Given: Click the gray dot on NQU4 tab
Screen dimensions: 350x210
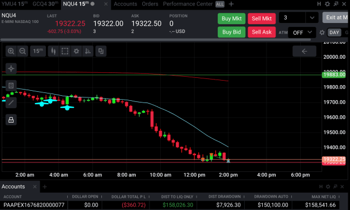Looking at the screenshot, I should (92, 3).
